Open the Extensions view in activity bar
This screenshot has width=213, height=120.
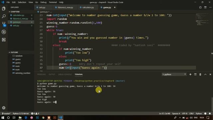coord(4,40)
